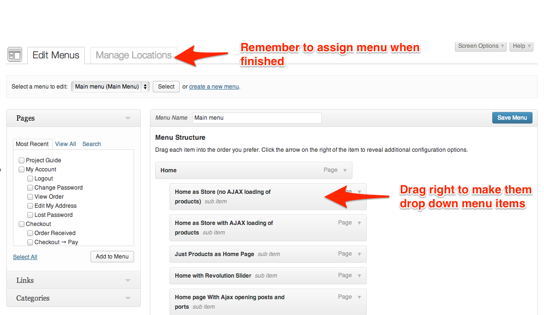The height and width of the screenshot is (315, 544).
Task: Open the Screen Options panel
Action: [480, 46]
